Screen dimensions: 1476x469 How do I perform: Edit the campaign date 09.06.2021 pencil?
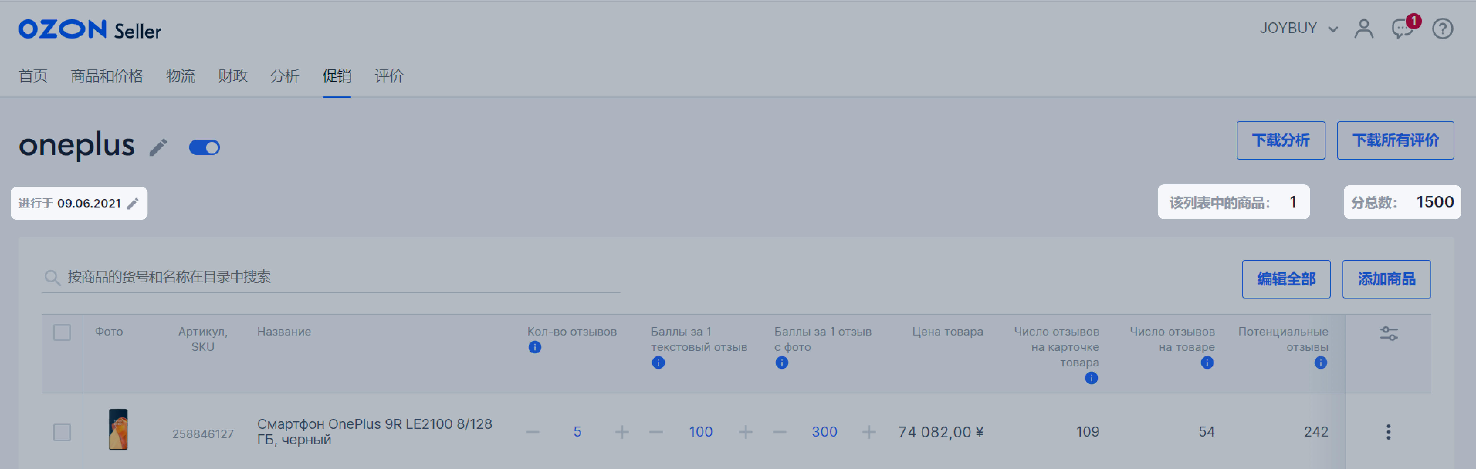[x=133, y=203]
